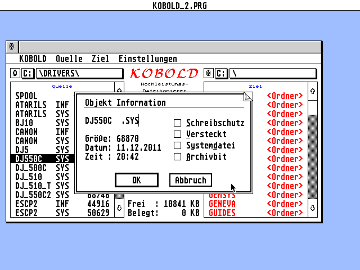360x270 pixels.
Task: Select DJ_510_T SYS file
Action: [x=42, y=186]
